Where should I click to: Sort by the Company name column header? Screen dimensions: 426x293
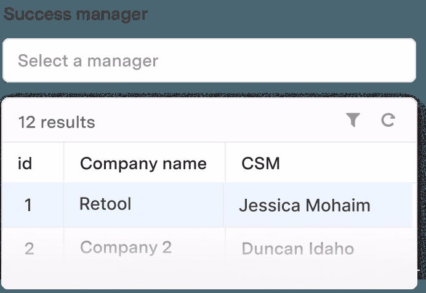143,163
